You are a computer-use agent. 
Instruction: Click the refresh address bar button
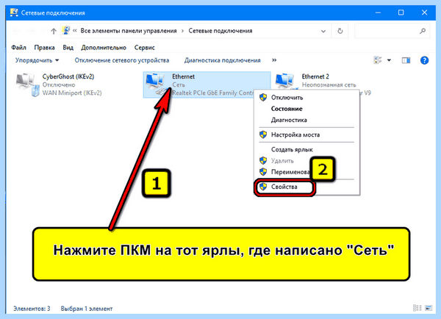[340, 31]
